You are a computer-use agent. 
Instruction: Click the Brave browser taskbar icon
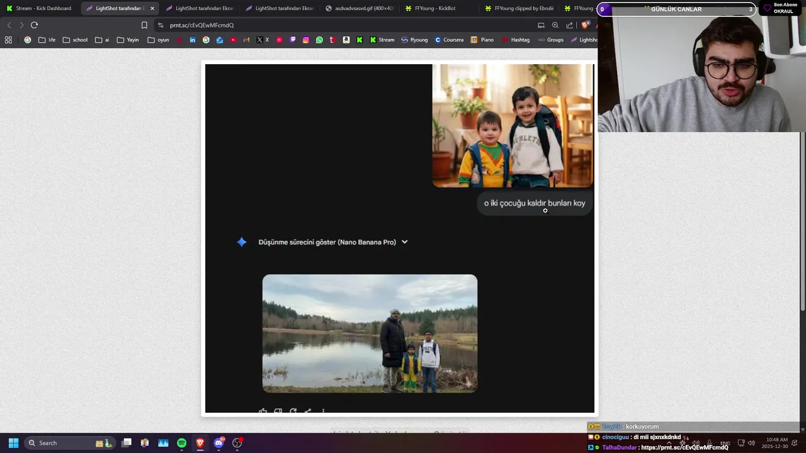(200, 443)
